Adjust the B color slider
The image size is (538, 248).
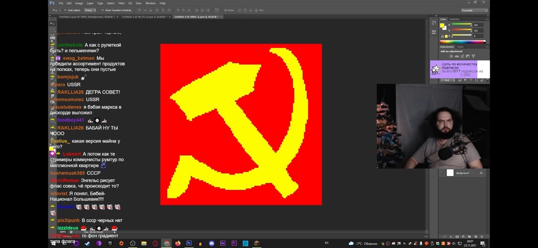click(462, 36)
